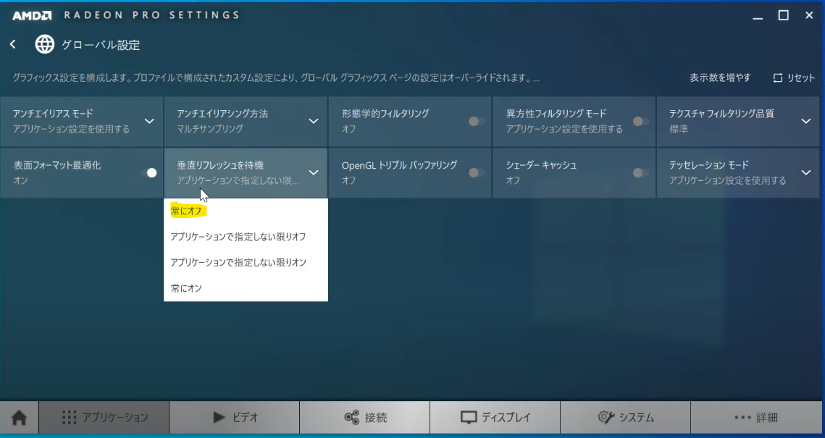Image resolution: width=825 pixels, height=438 pixels.
Task: Switch to the システム tab
Action: click(625, 418)
